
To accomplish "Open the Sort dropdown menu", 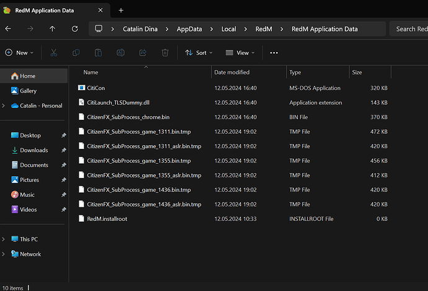I will click(198, 53).
